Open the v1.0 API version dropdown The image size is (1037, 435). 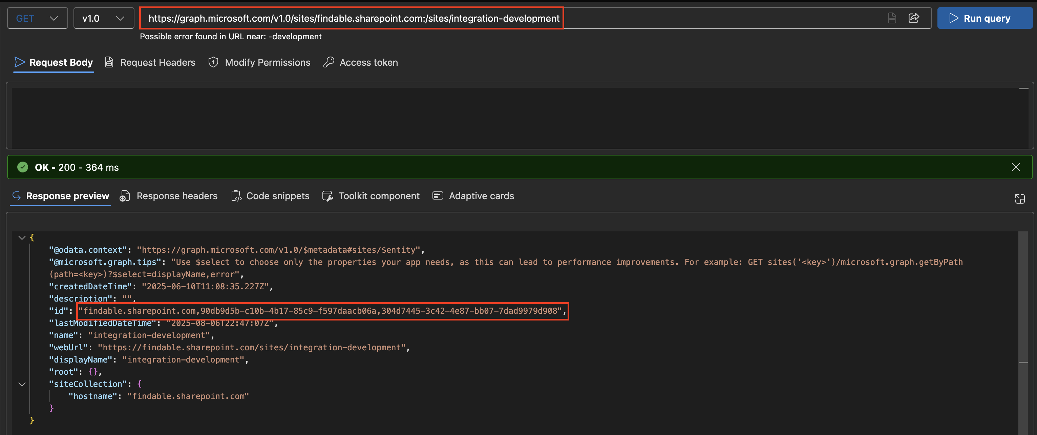coord(103,18)
